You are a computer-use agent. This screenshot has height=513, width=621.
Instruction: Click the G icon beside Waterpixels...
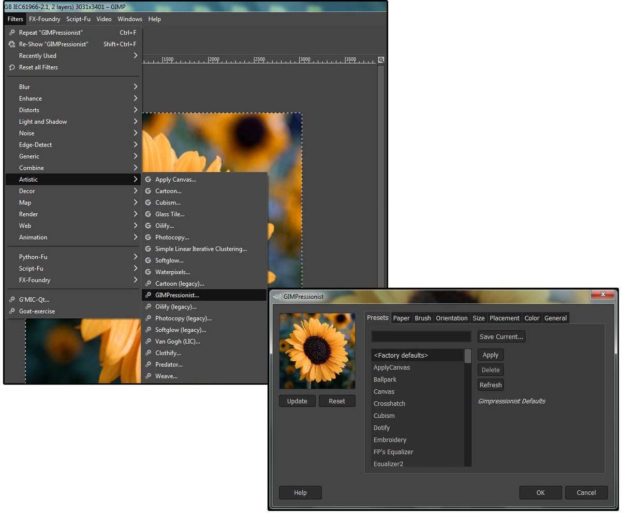[148, 272]
